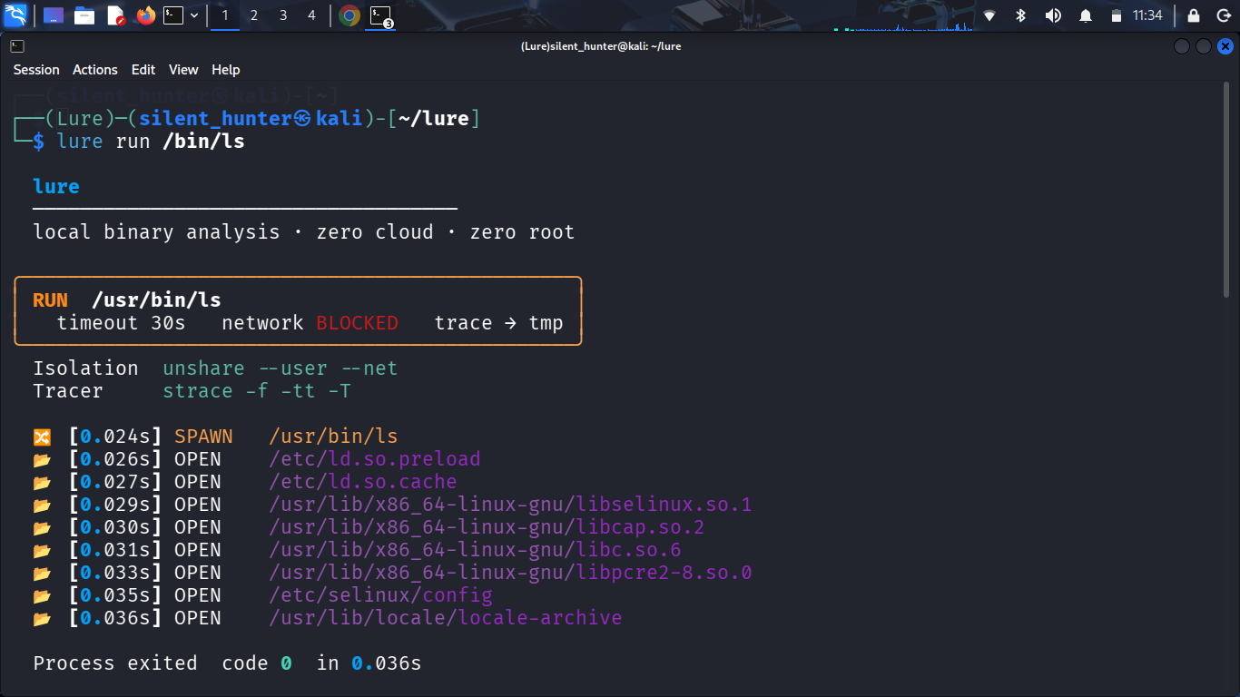Switch to workspace 4
This screenshot has height=697, width=1240.
click(312, 15)
